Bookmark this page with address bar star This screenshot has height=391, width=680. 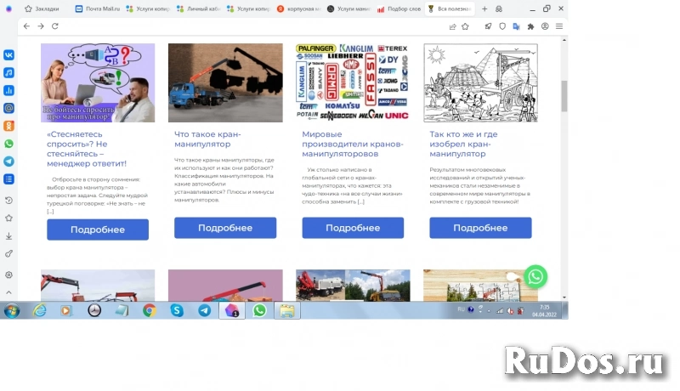click(465, 26)
